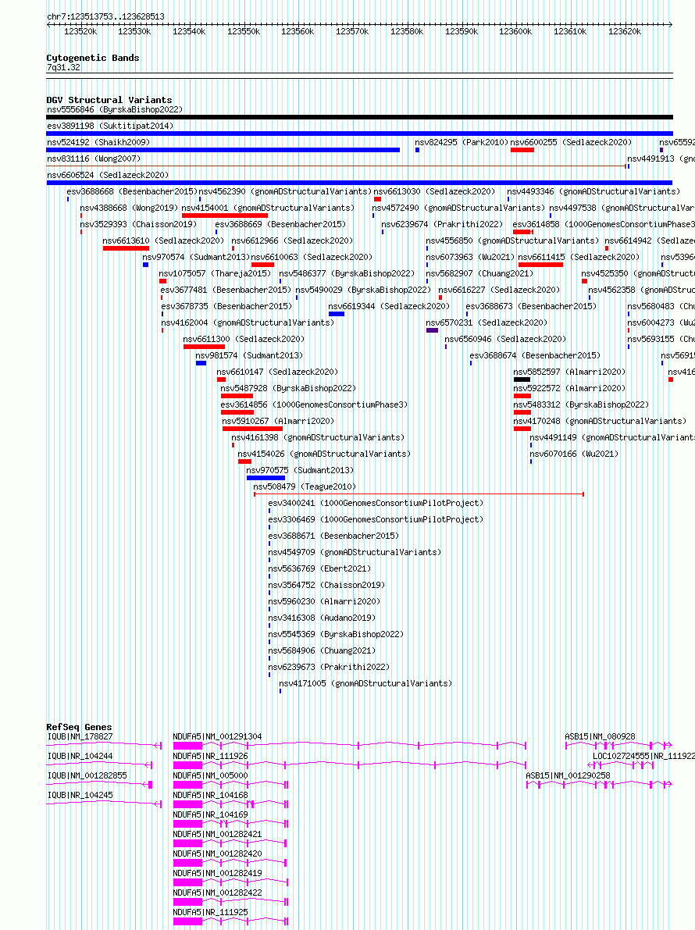The height and width of the screenshot is (930, 695).
Task: Open nsv6613030 (Sedlazeck2020) variant
Action: [x=434, y=191]
